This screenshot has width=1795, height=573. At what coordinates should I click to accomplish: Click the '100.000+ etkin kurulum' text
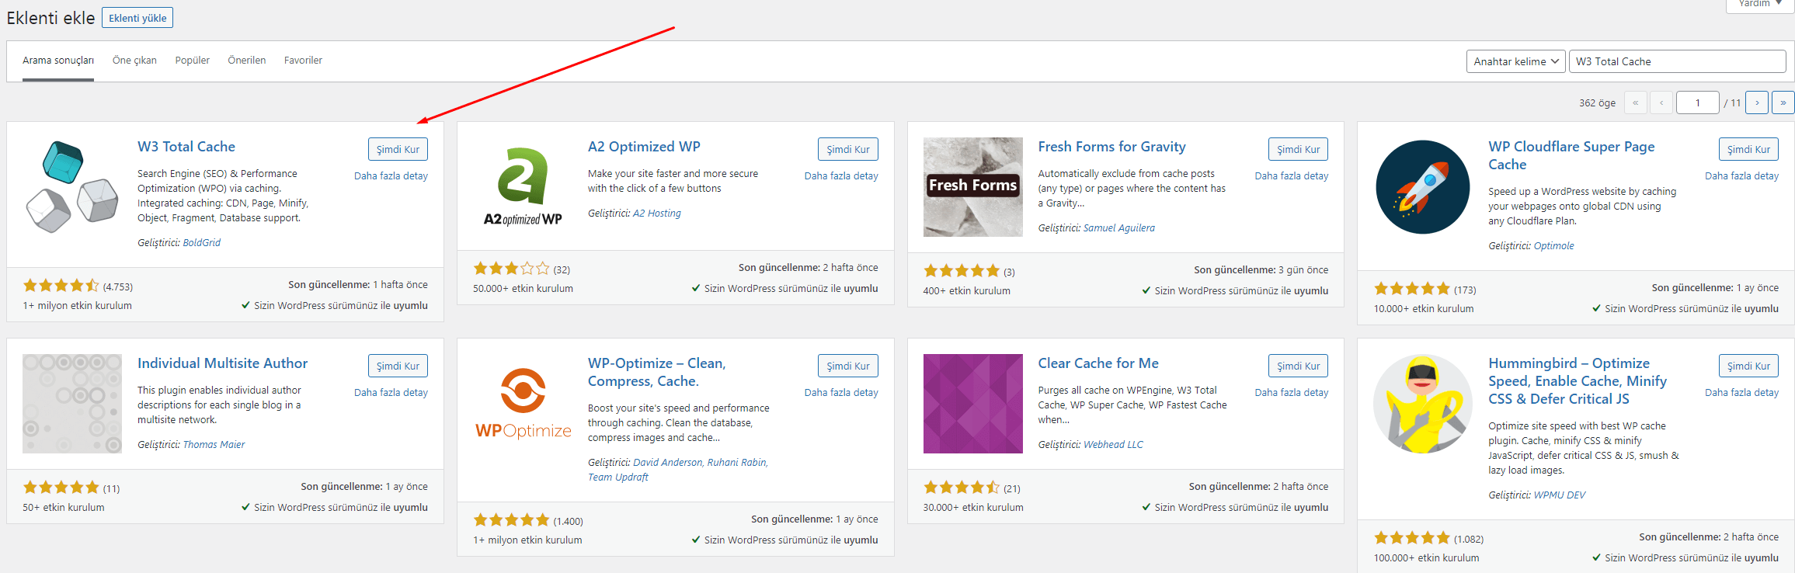point(1426,558)
